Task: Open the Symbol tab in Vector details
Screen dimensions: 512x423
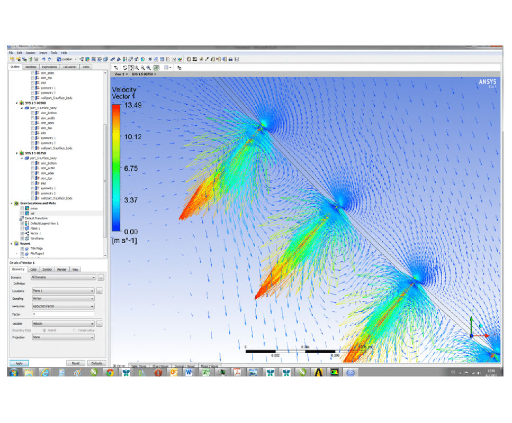Action: (47, 269)
